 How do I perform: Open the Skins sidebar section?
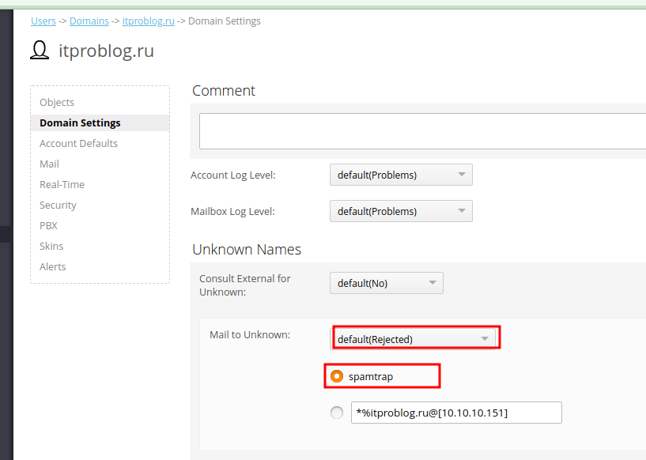[x=51, y=247]
